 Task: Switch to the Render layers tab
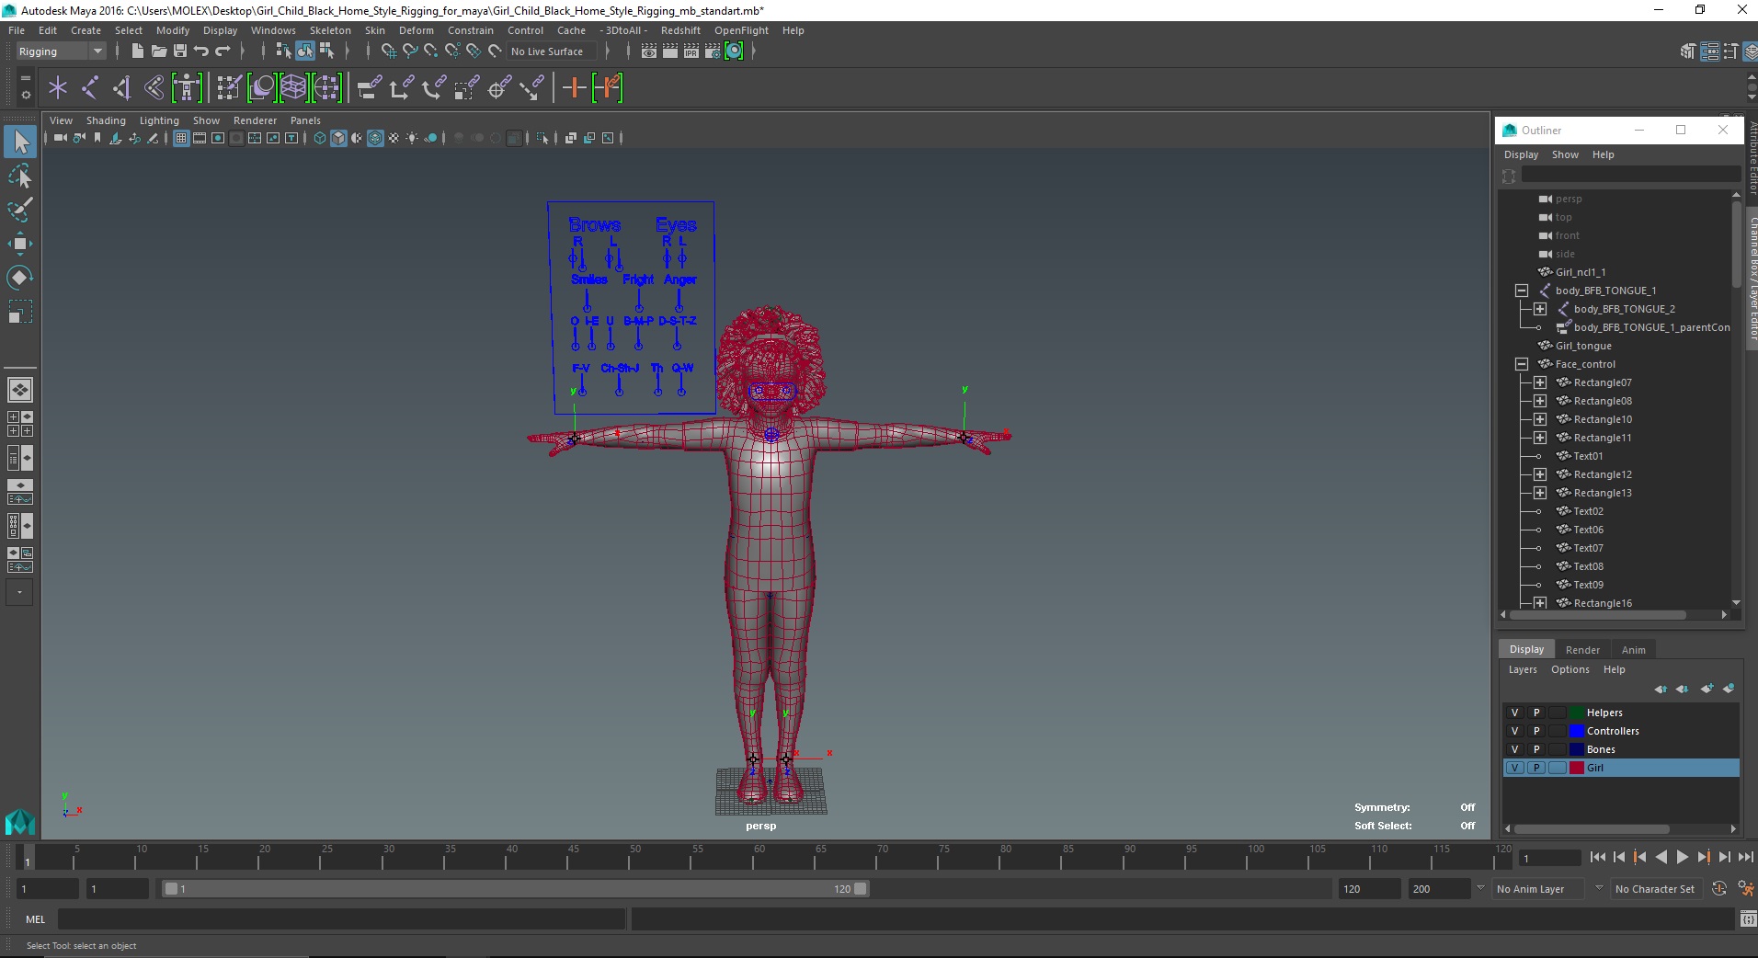pos(1582,650)
